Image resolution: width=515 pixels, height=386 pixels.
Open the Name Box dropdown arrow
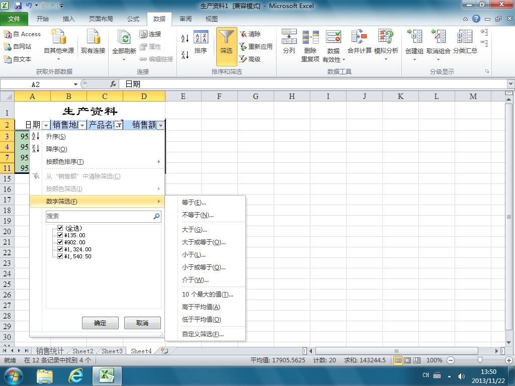[x=75, y=84]
